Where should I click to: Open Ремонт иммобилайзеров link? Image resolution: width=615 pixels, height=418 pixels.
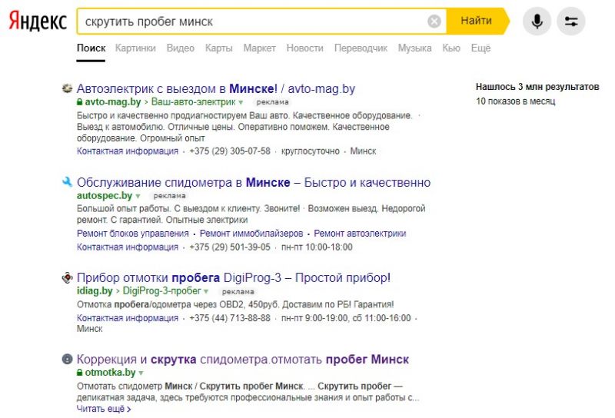click(x=251, y=234)
